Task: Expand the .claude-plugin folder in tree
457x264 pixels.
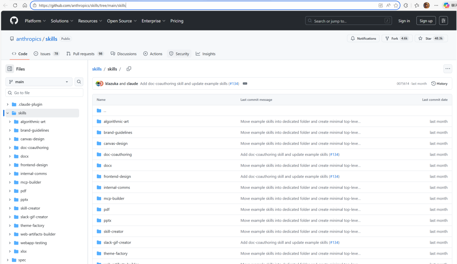Action: (x=8, y=104)
